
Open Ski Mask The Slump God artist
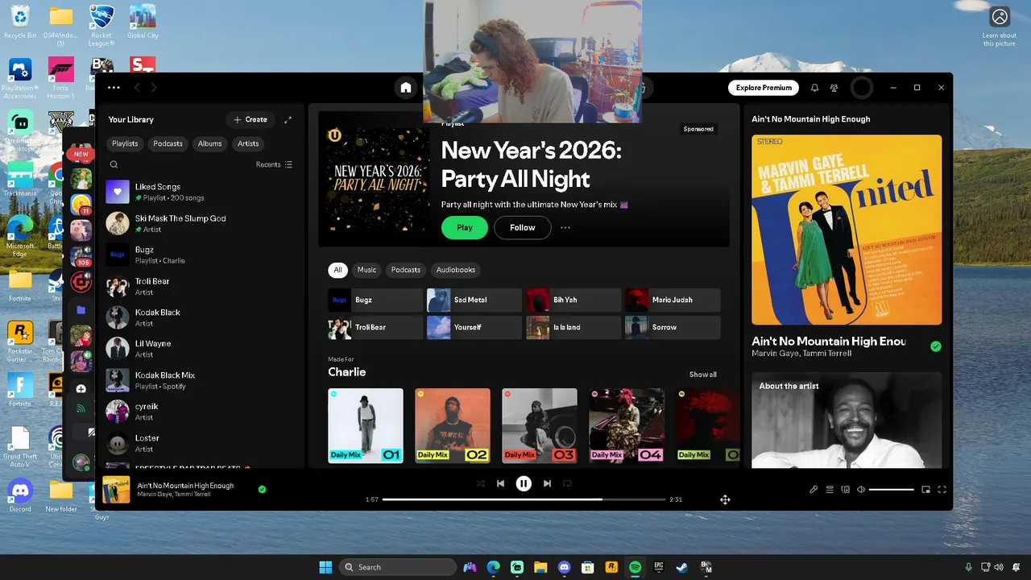(x=201, y=223)
